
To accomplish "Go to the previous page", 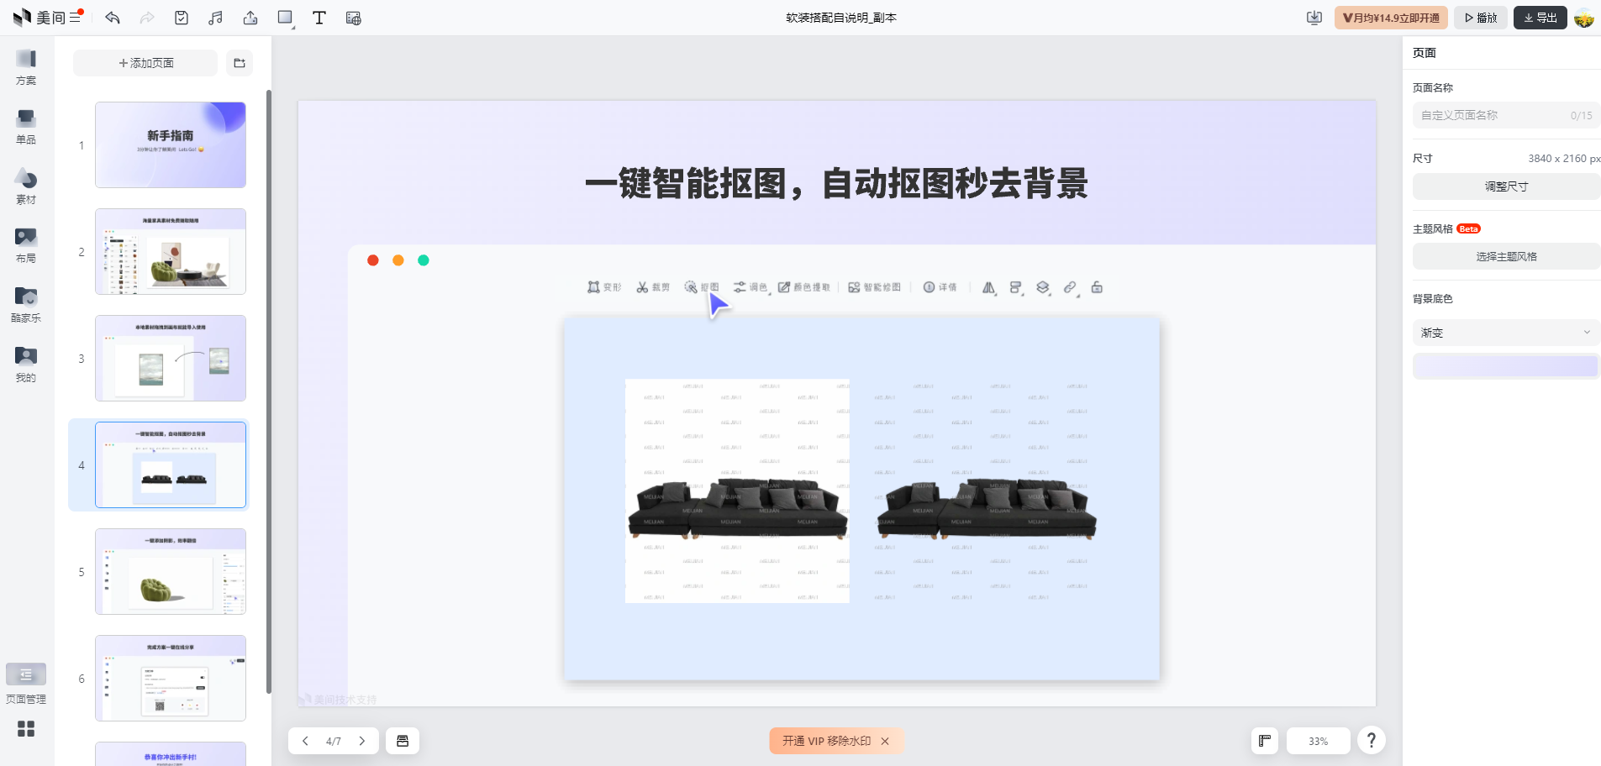I will click(305, 741).
